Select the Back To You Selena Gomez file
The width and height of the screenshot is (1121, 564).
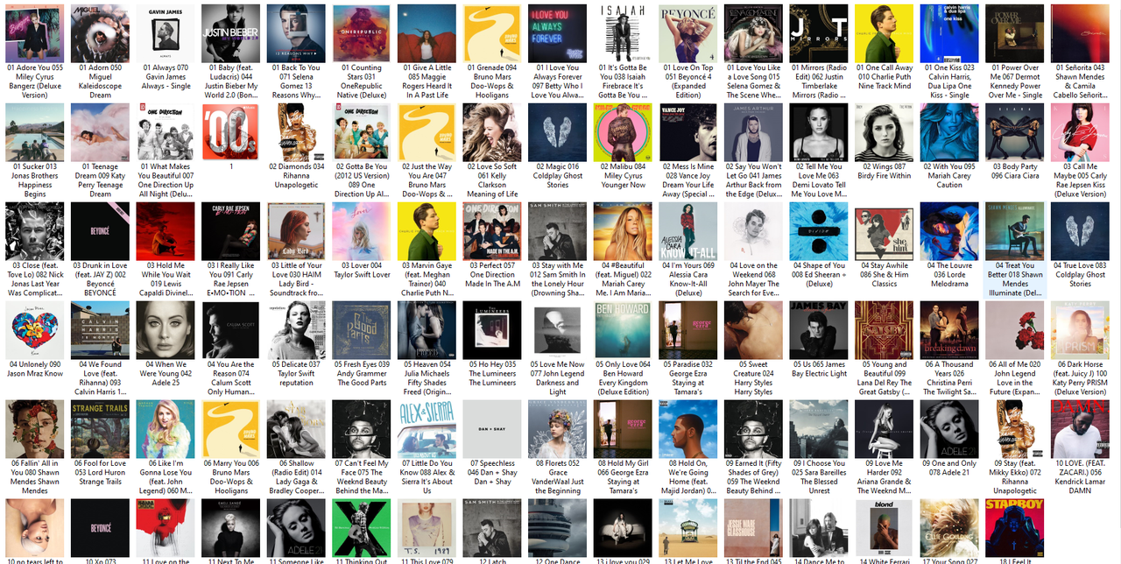coord(296,53)
